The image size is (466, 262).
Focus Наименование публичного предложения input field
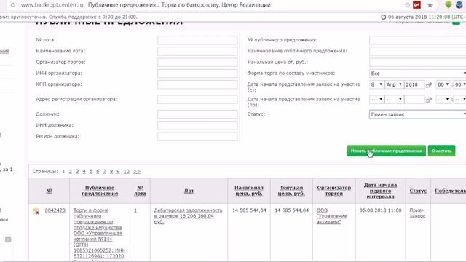418,51
